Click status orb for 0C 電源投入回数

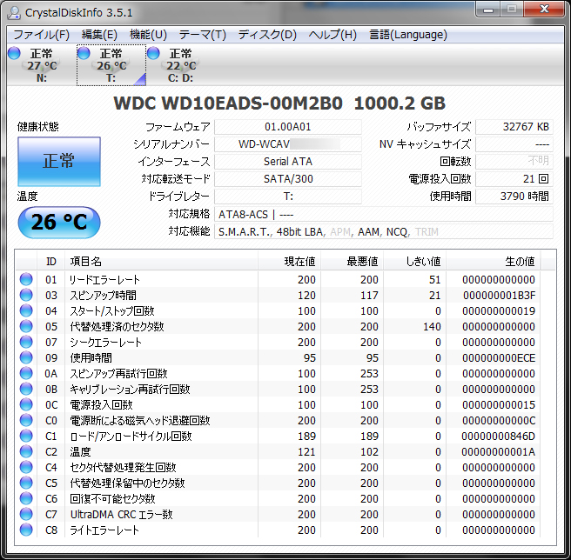tap(26, 404)
